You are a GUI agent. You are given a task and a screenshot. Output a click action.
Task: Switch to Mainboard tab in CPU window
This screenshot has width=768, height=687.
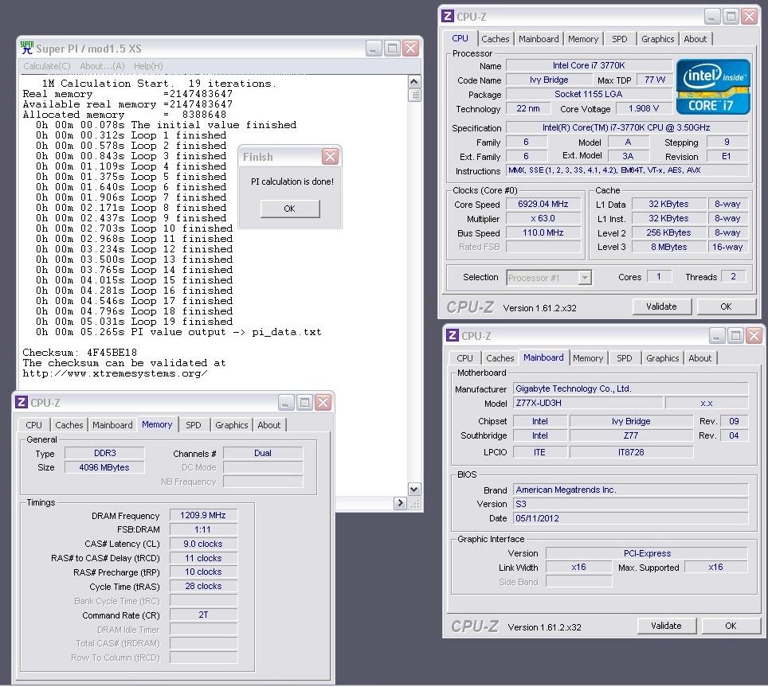coord(539,39)
